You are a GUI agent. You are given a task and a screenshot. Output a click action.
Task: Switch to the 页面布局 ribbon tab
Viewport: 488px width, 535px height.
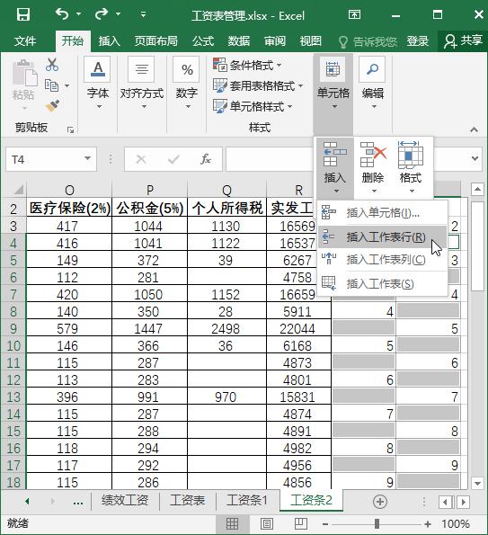click(155, 41)
